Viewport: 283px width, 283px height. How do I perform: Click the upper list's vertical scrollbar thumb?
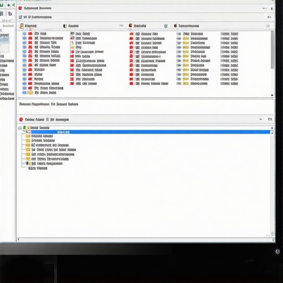[272, 50]
